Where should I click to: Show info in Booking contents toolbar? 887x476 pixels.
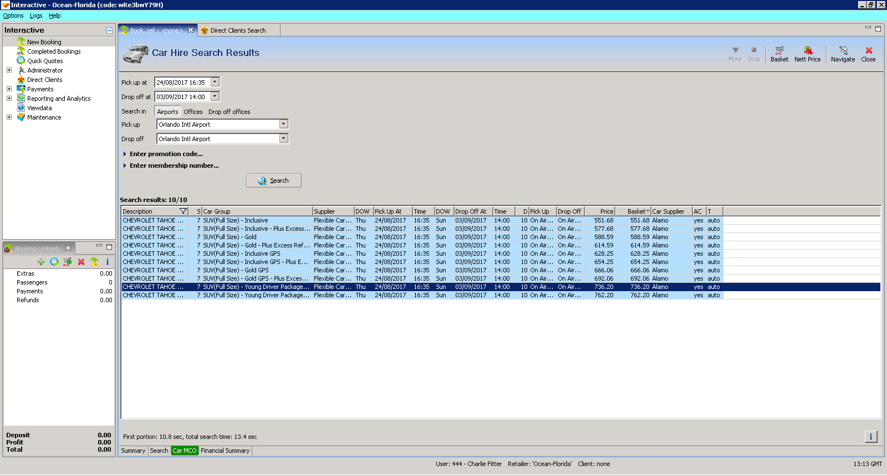(108, 262)
